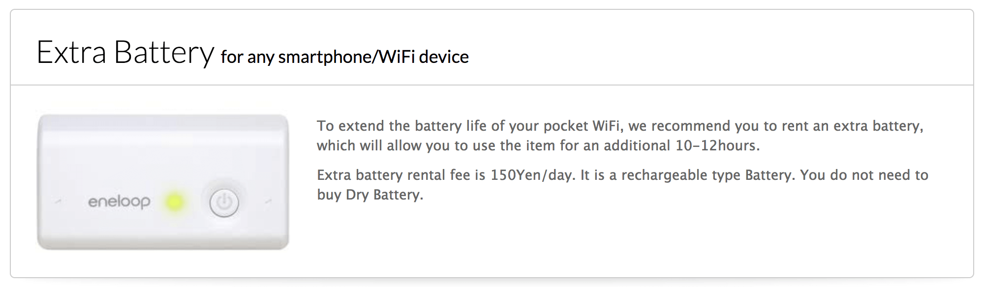
Task: Click the horizontal divider line below the heading
Action: click(492, 85)
